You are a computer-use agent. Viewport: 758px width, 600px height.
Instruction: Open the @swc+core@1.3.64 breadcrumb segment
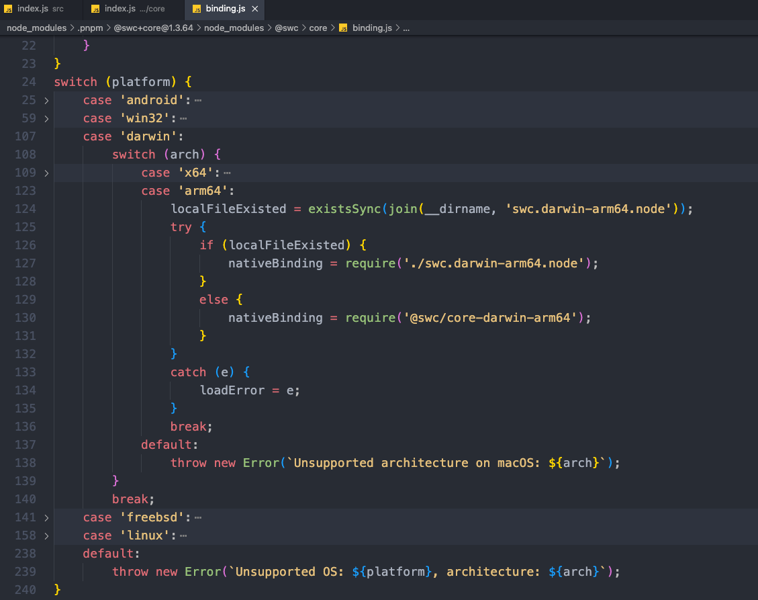click(153, 28)
